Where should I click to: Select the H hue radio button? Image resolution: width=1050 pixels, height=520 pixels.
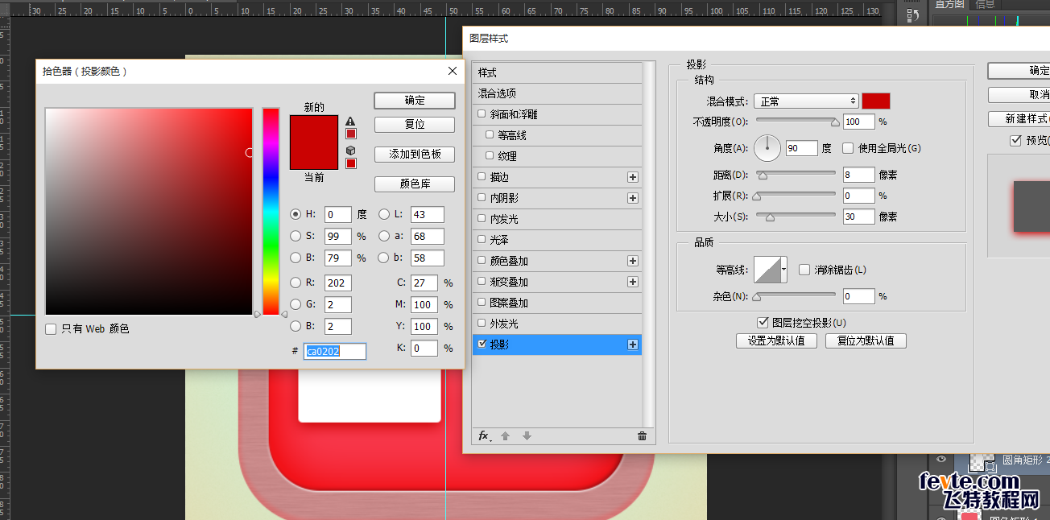point(296,214)
